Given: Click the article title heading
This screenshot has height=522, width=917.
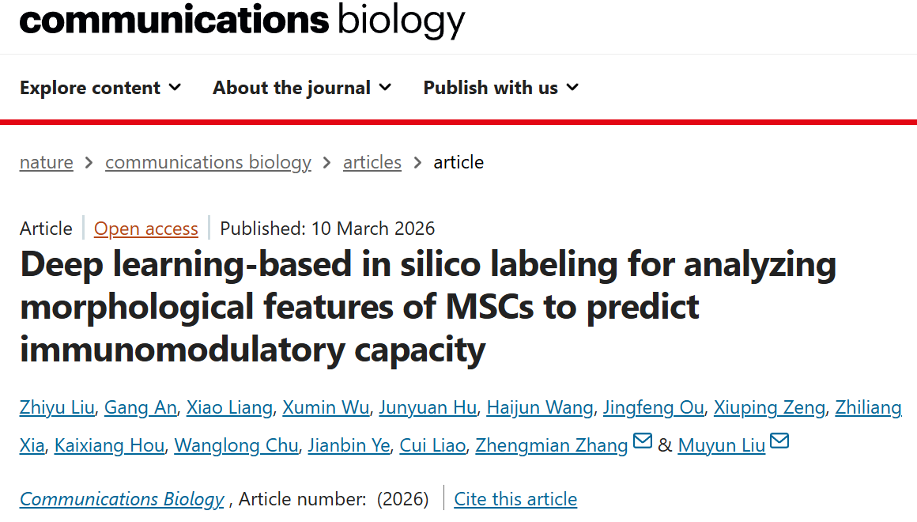Looking at the screenshot, I should click(427, 306).
